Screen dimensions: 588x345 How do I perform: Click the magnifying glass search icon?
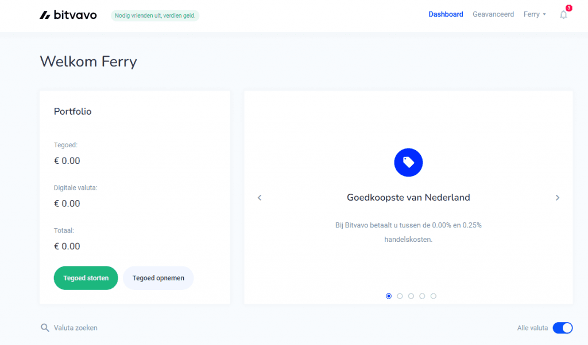[x=45, y=328]
